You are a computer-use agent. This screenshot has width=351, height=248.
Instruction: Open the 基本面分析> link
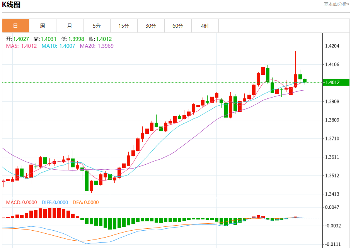pos(336,4)
